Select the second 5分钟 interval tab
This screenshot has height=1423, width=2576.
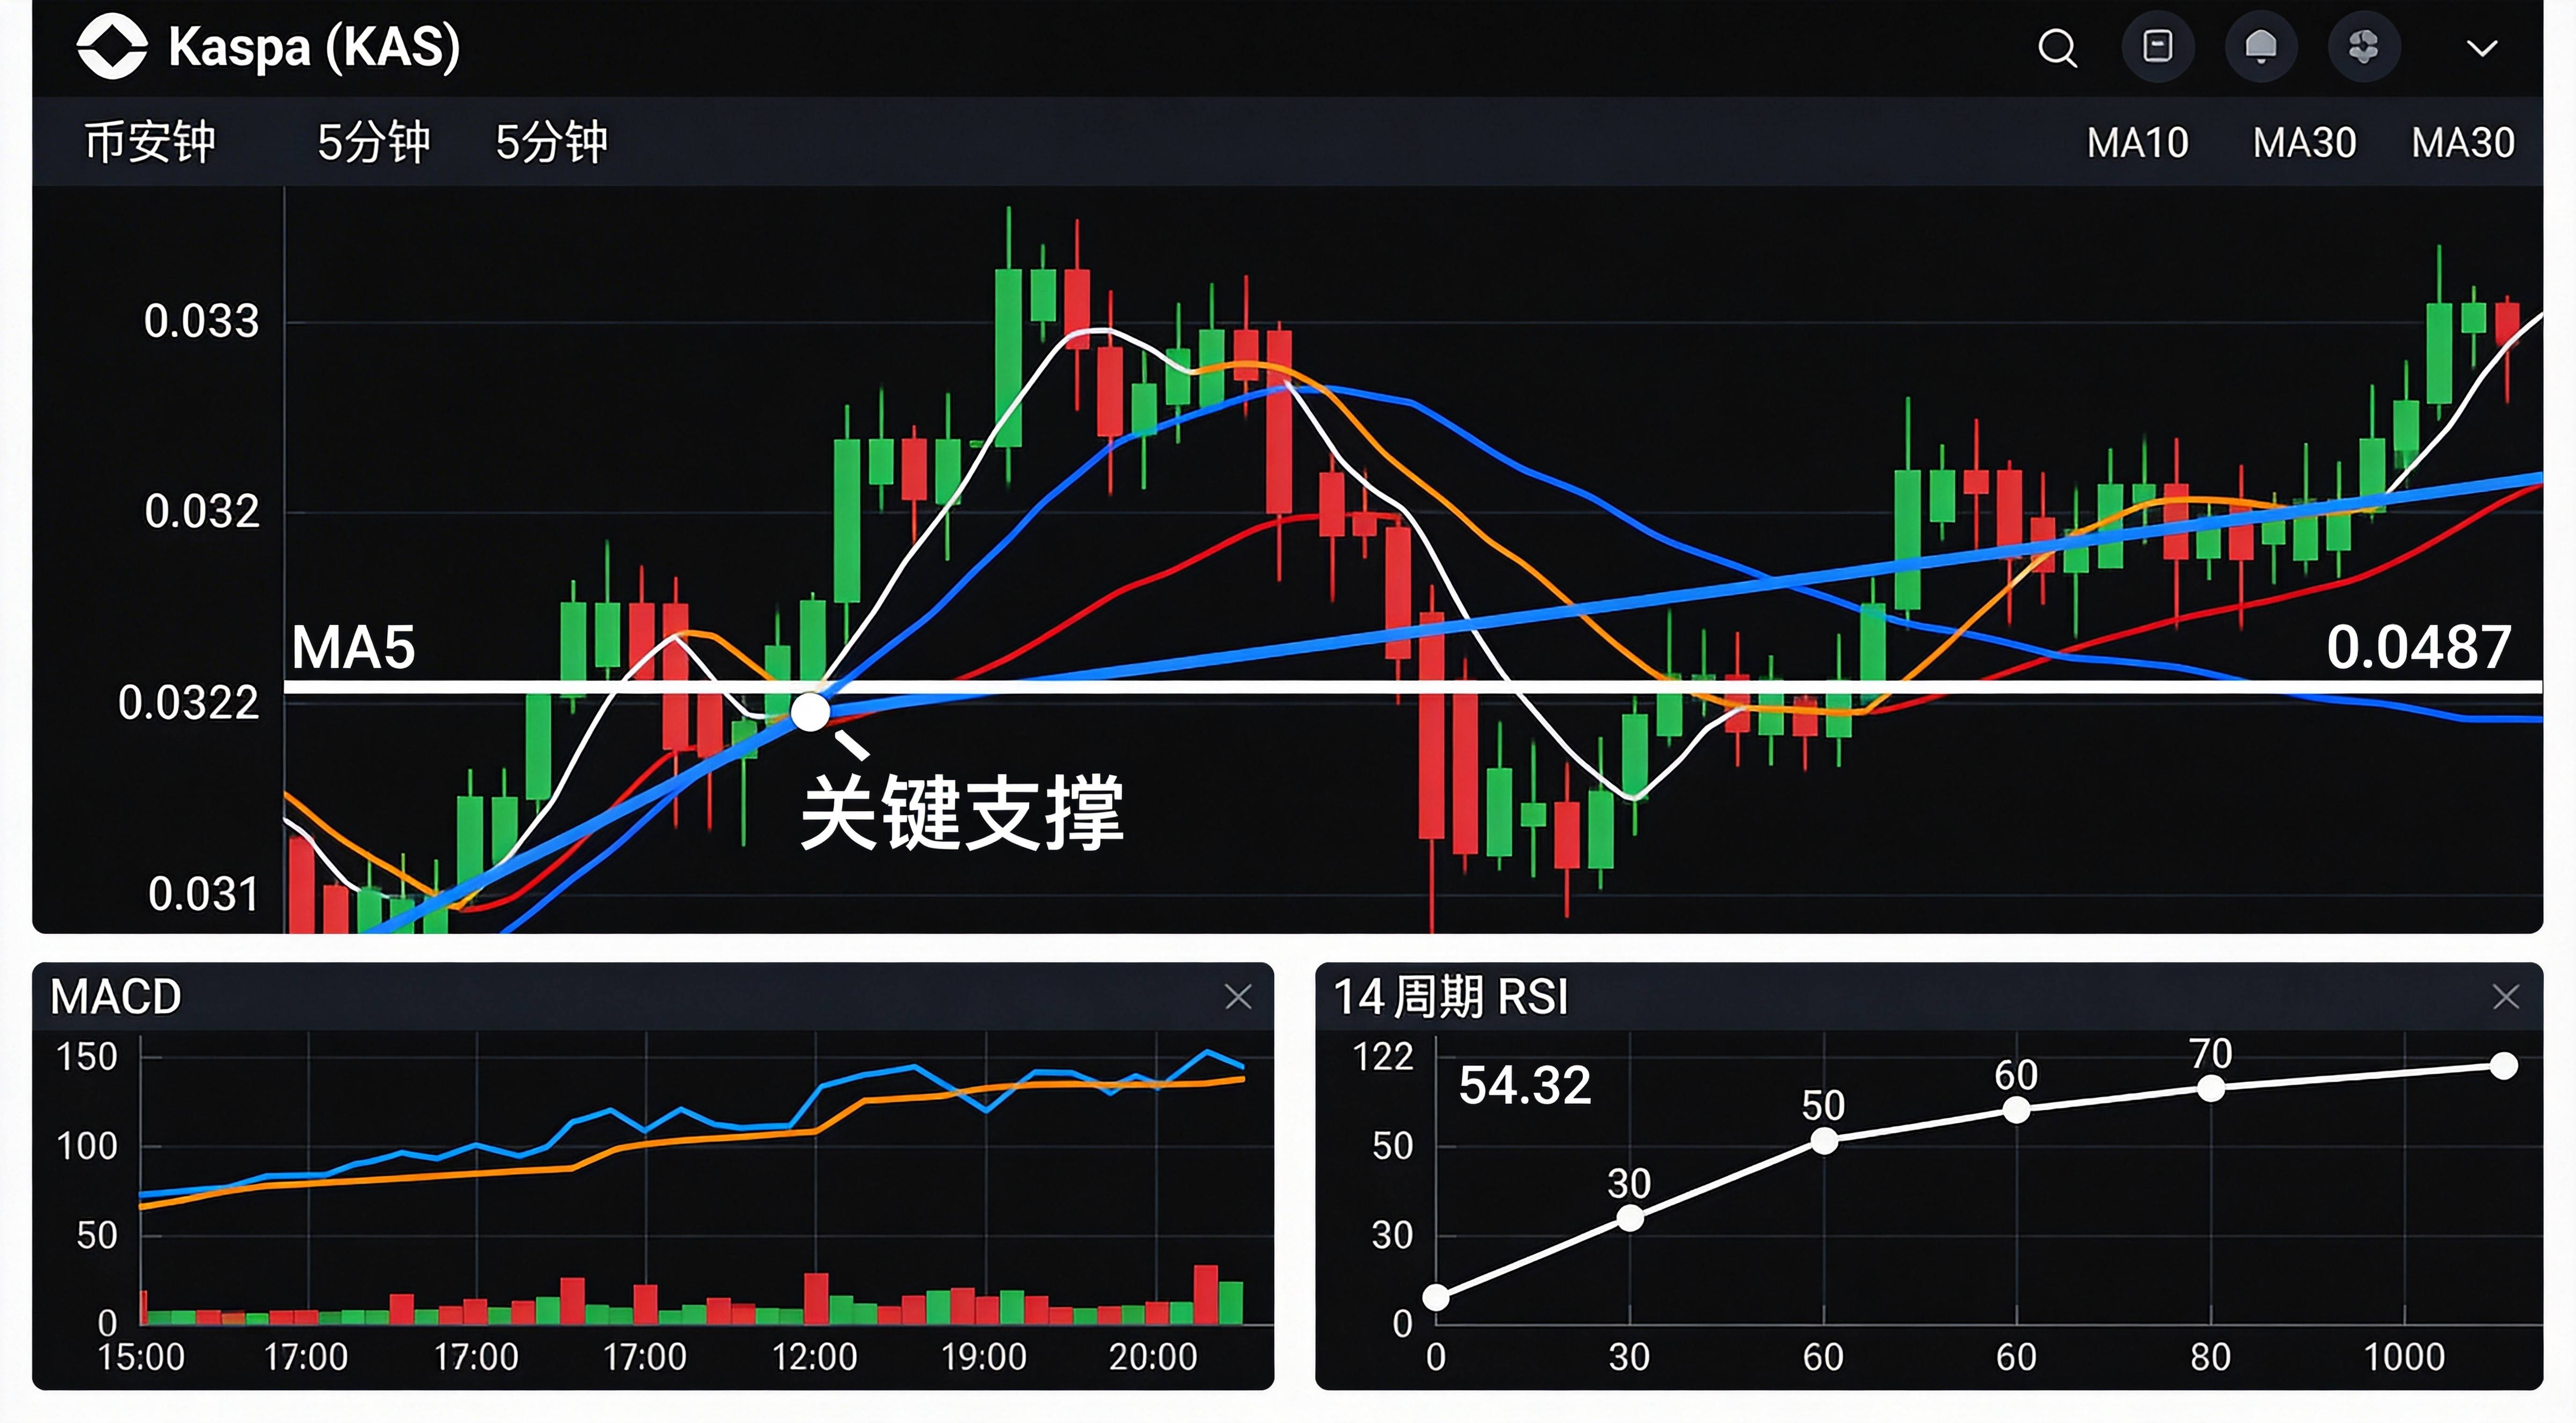click(551, 142)
